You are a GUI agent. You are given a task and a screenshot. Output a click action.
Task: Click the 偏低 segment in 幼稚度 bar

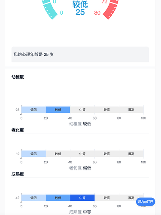[33, 110]
